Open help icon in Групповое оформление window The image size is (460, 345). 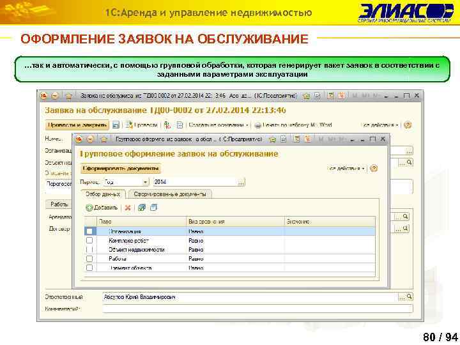pos(374,169)
